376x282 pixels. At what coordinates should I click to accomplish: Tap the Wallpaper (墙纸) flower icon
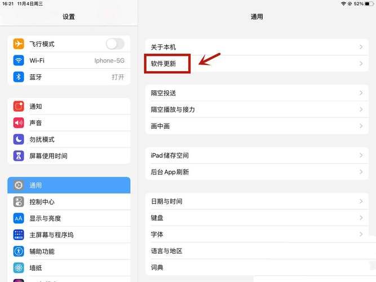(x=19, y=268)
